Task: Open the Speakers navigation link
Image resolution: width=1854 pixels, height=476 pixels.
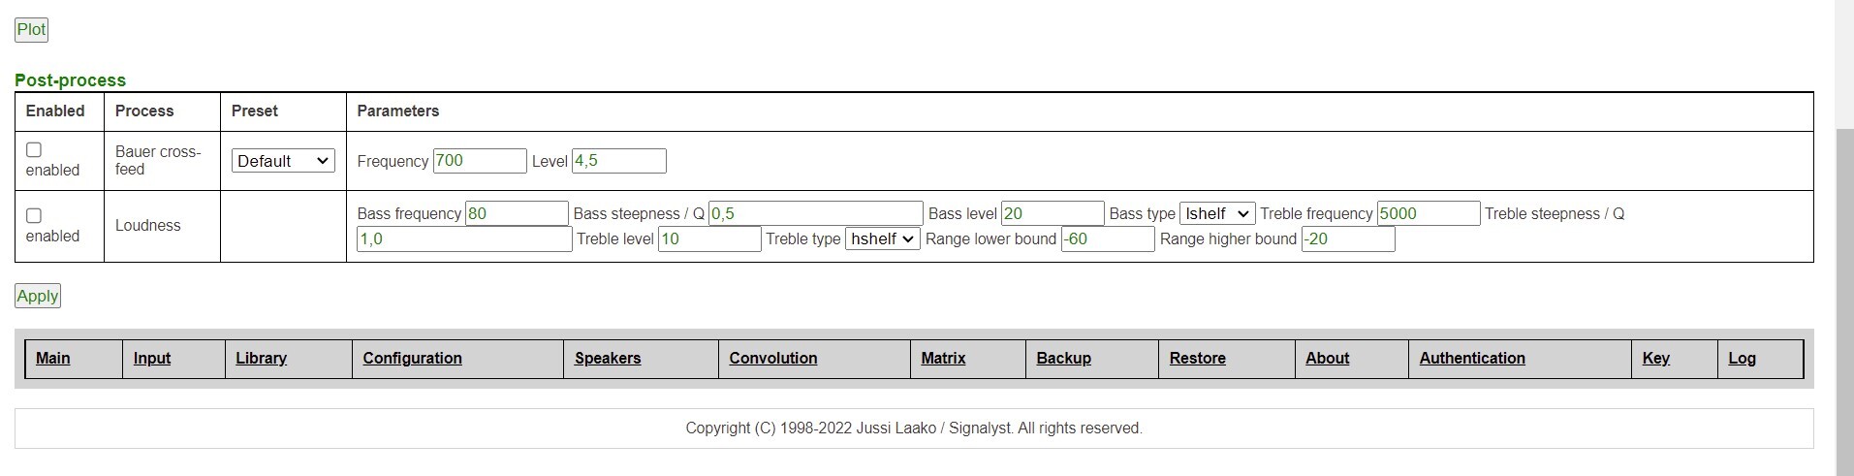Action: [608, 358]
